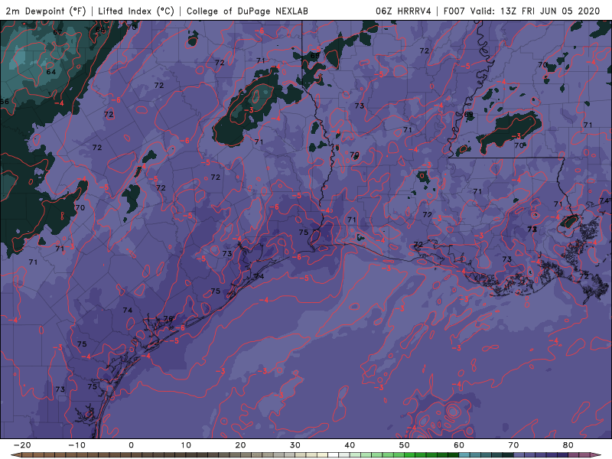This screenshot has width=612, height=459.
Task: Click the 66 dewpoint value at the map edge
Action: [5, 102]
